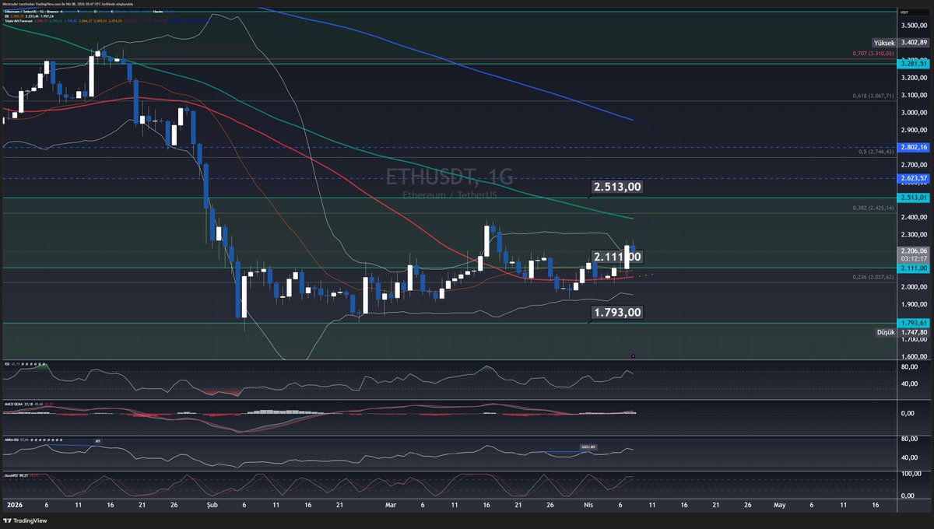934x529 pixels.
Task: Click the StochRSI pane legend
Action: click(21, 475)
